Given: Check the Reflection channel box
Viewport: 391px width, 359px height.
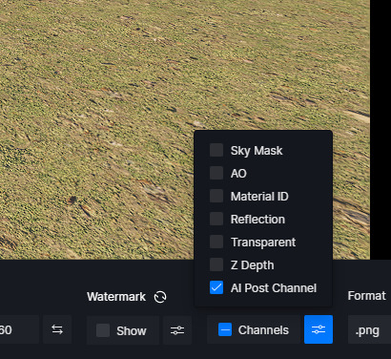Looking at the screenshot, I should click(216, 219).
